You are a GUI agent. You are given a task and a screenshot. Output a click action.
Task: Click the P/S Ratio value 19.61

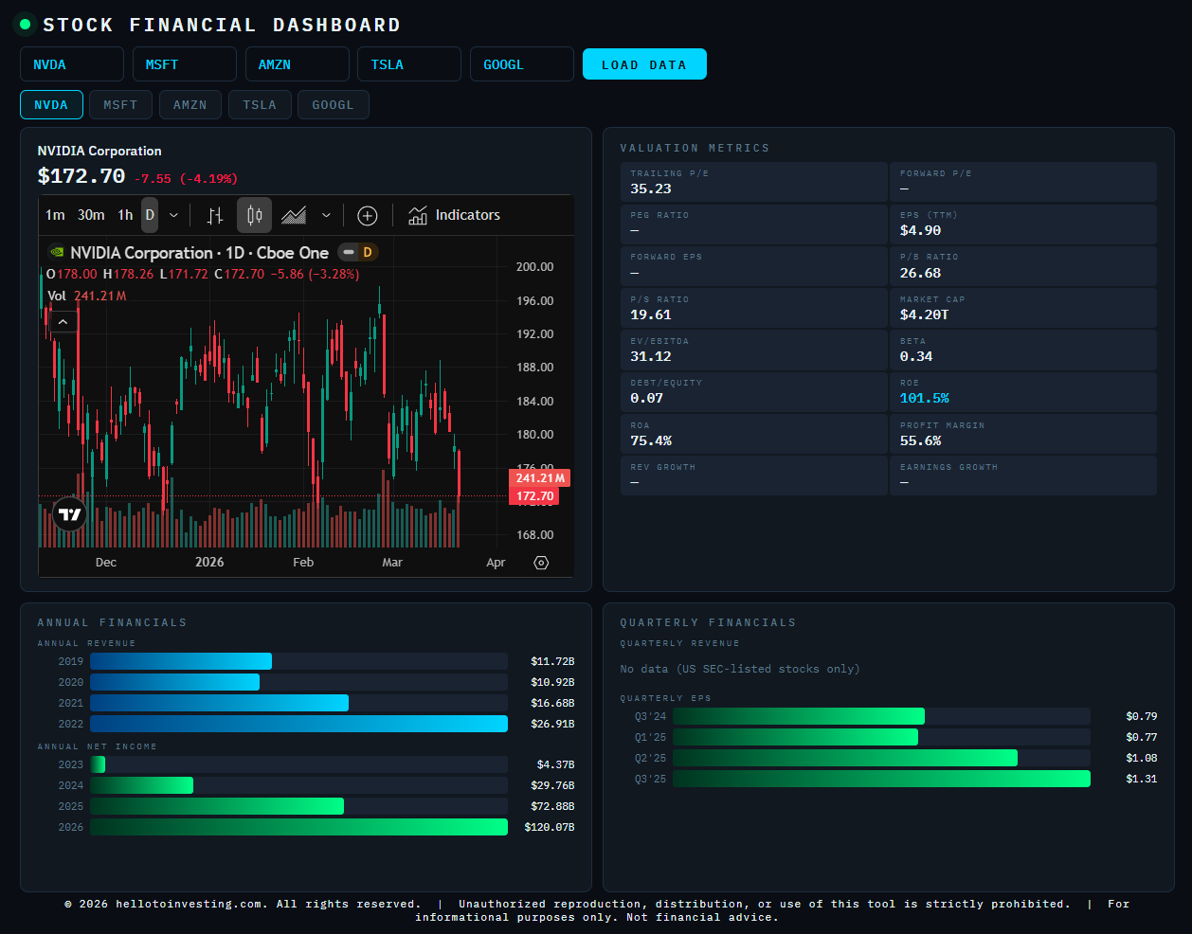coord(651,314)
